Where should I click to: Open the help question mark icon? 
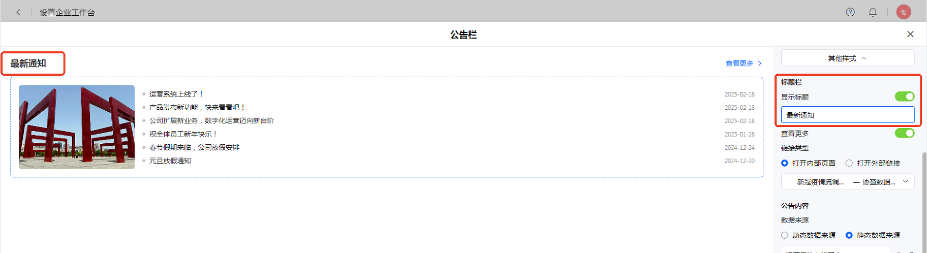[850, 12]
